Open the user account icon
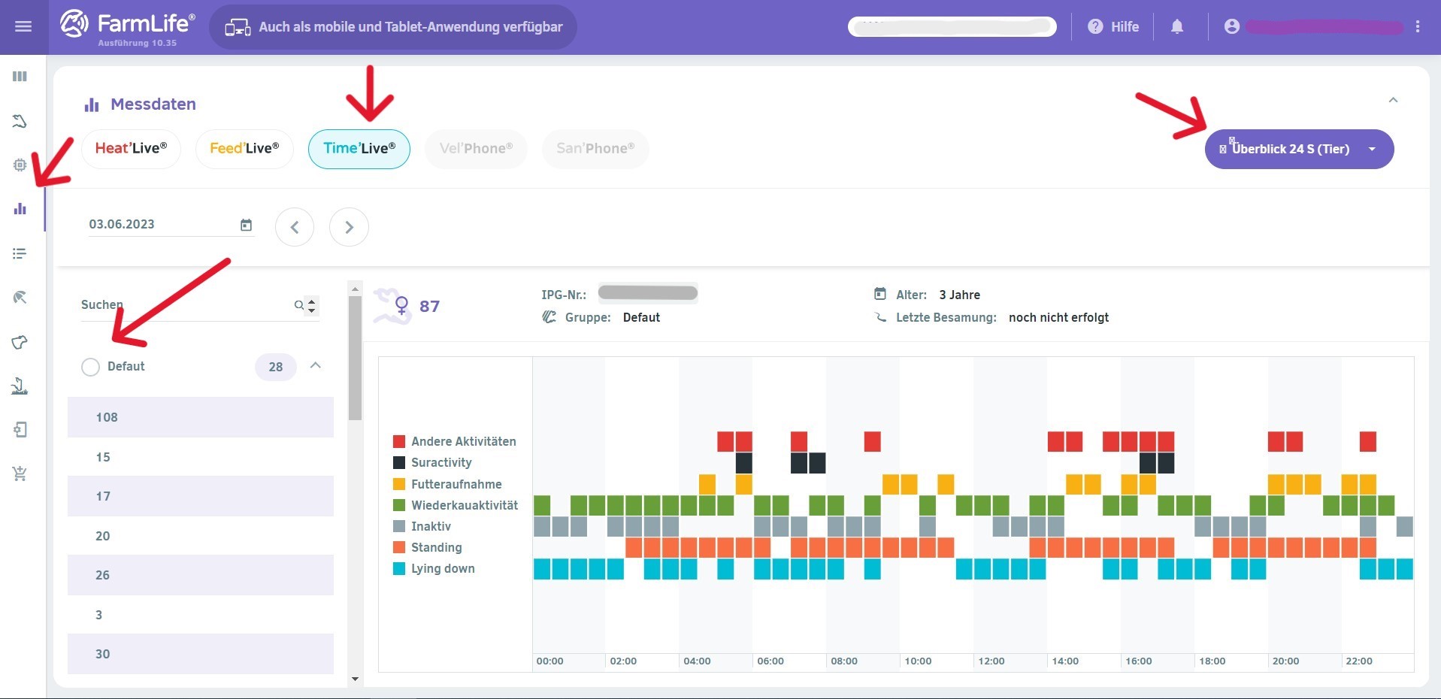The image size is (1441, 699). click(x=1231, y=27)
